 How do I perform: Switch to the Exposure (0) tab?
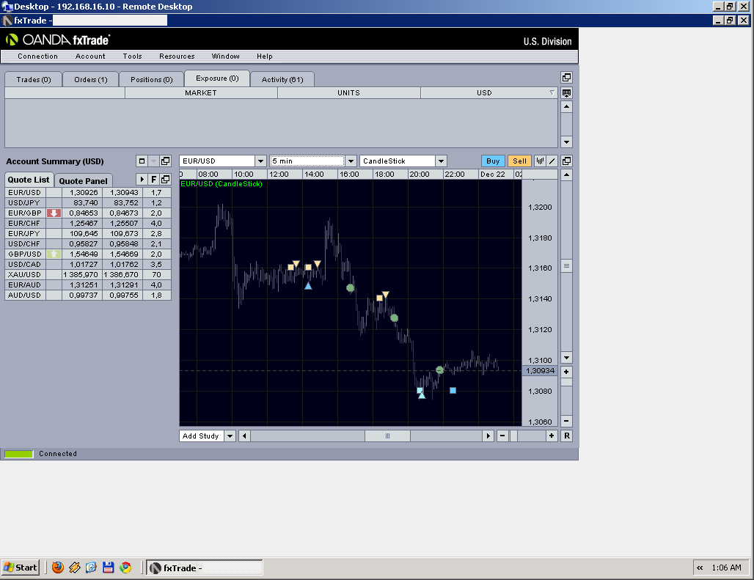[217, 78]
